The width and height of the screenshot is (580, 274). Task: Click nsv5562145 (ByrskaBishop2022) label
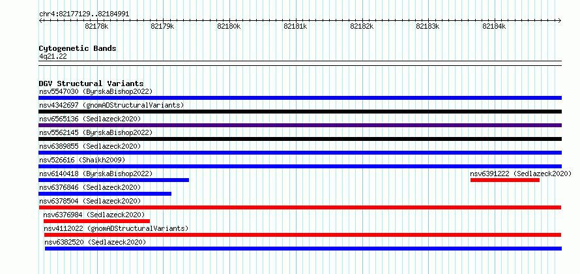pyautogui.click(x=96, y=132)
